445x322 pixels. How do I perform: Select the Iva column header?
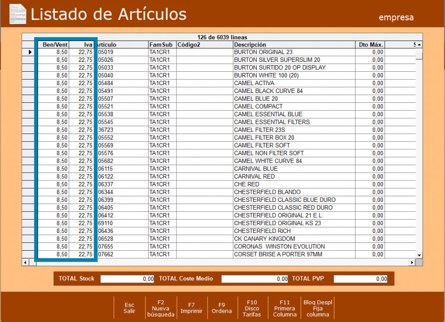pyautogui.click(x=82, y=45)
